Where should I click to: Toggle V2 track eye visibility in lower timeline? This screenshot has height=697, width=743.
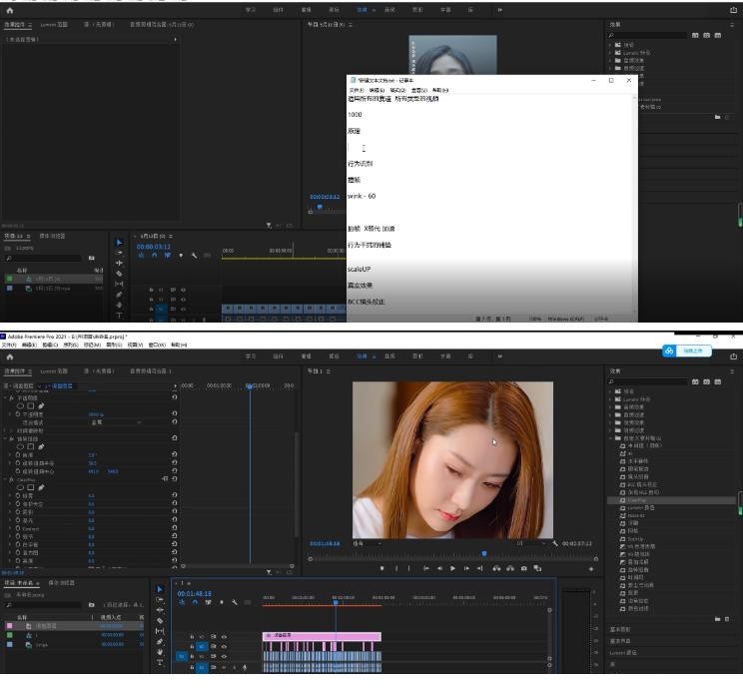pos(224,646)
